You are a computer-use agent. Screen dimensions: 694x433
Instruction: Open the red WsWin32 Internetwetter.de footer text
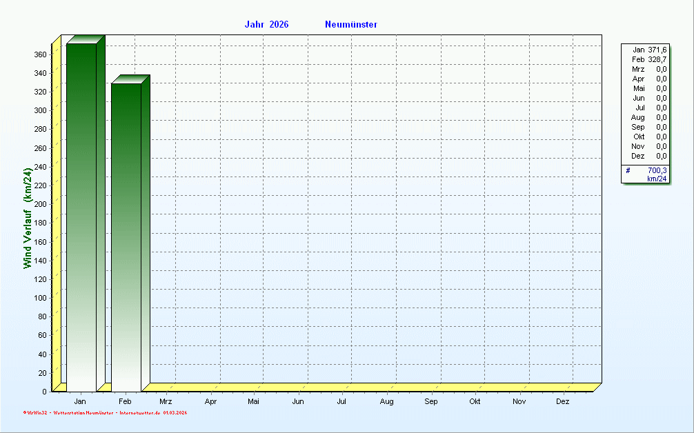click(x=105, y=413)
